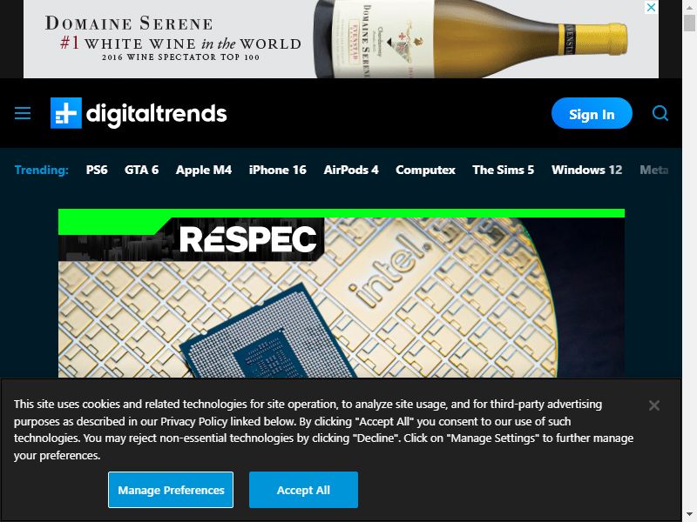Open Manage Preferences for cookies
The height and width of the screenshot is (522, 697).
(171, 490)
